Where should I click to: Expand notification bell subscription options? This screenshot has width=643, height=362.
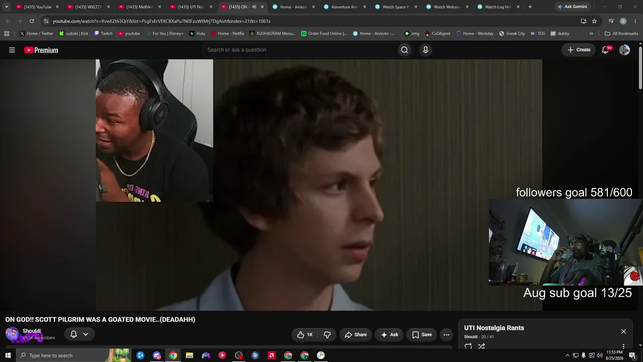(85, 334)
